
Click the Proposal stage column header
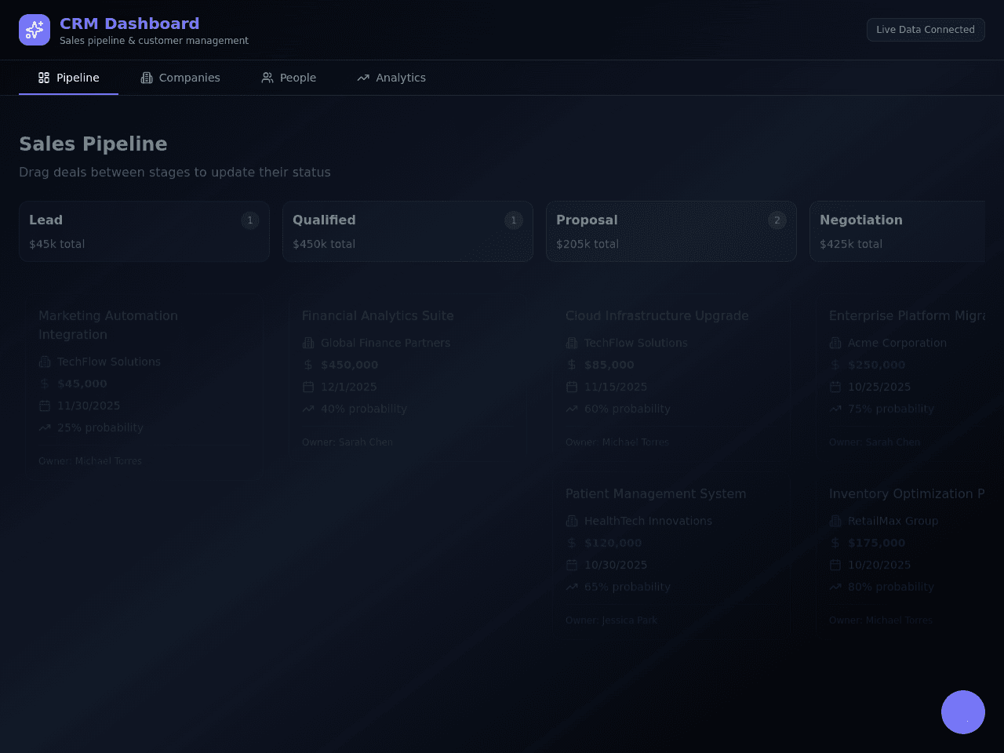671,231
